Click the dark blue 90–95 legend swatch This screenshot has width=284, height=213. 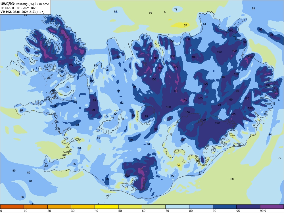pos(225,207)
